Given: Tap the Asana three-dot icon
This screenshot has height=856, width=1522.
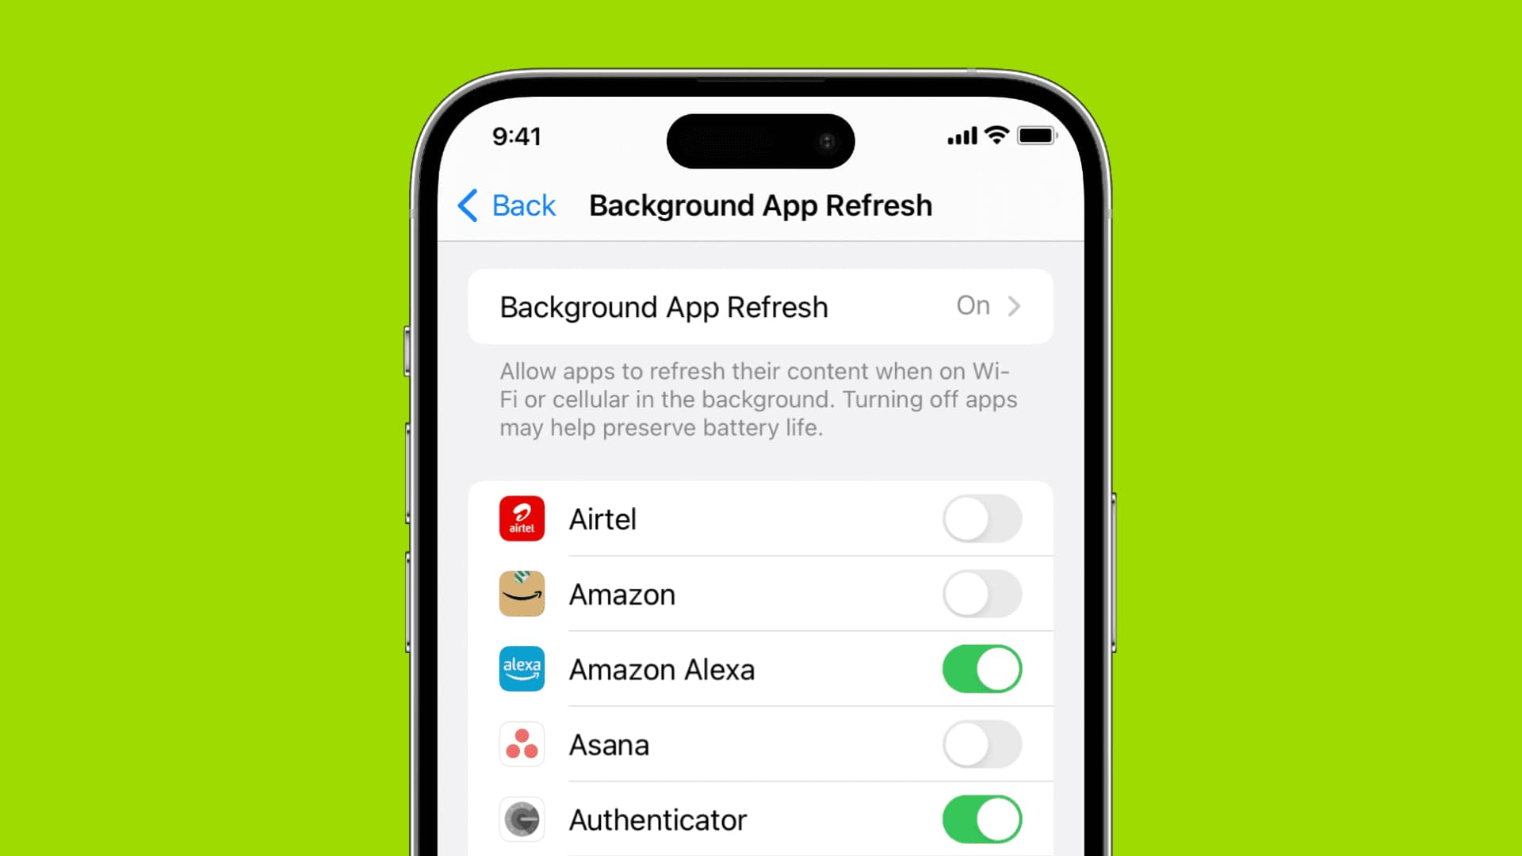Looking at the screenshot, I should (521, 743).
